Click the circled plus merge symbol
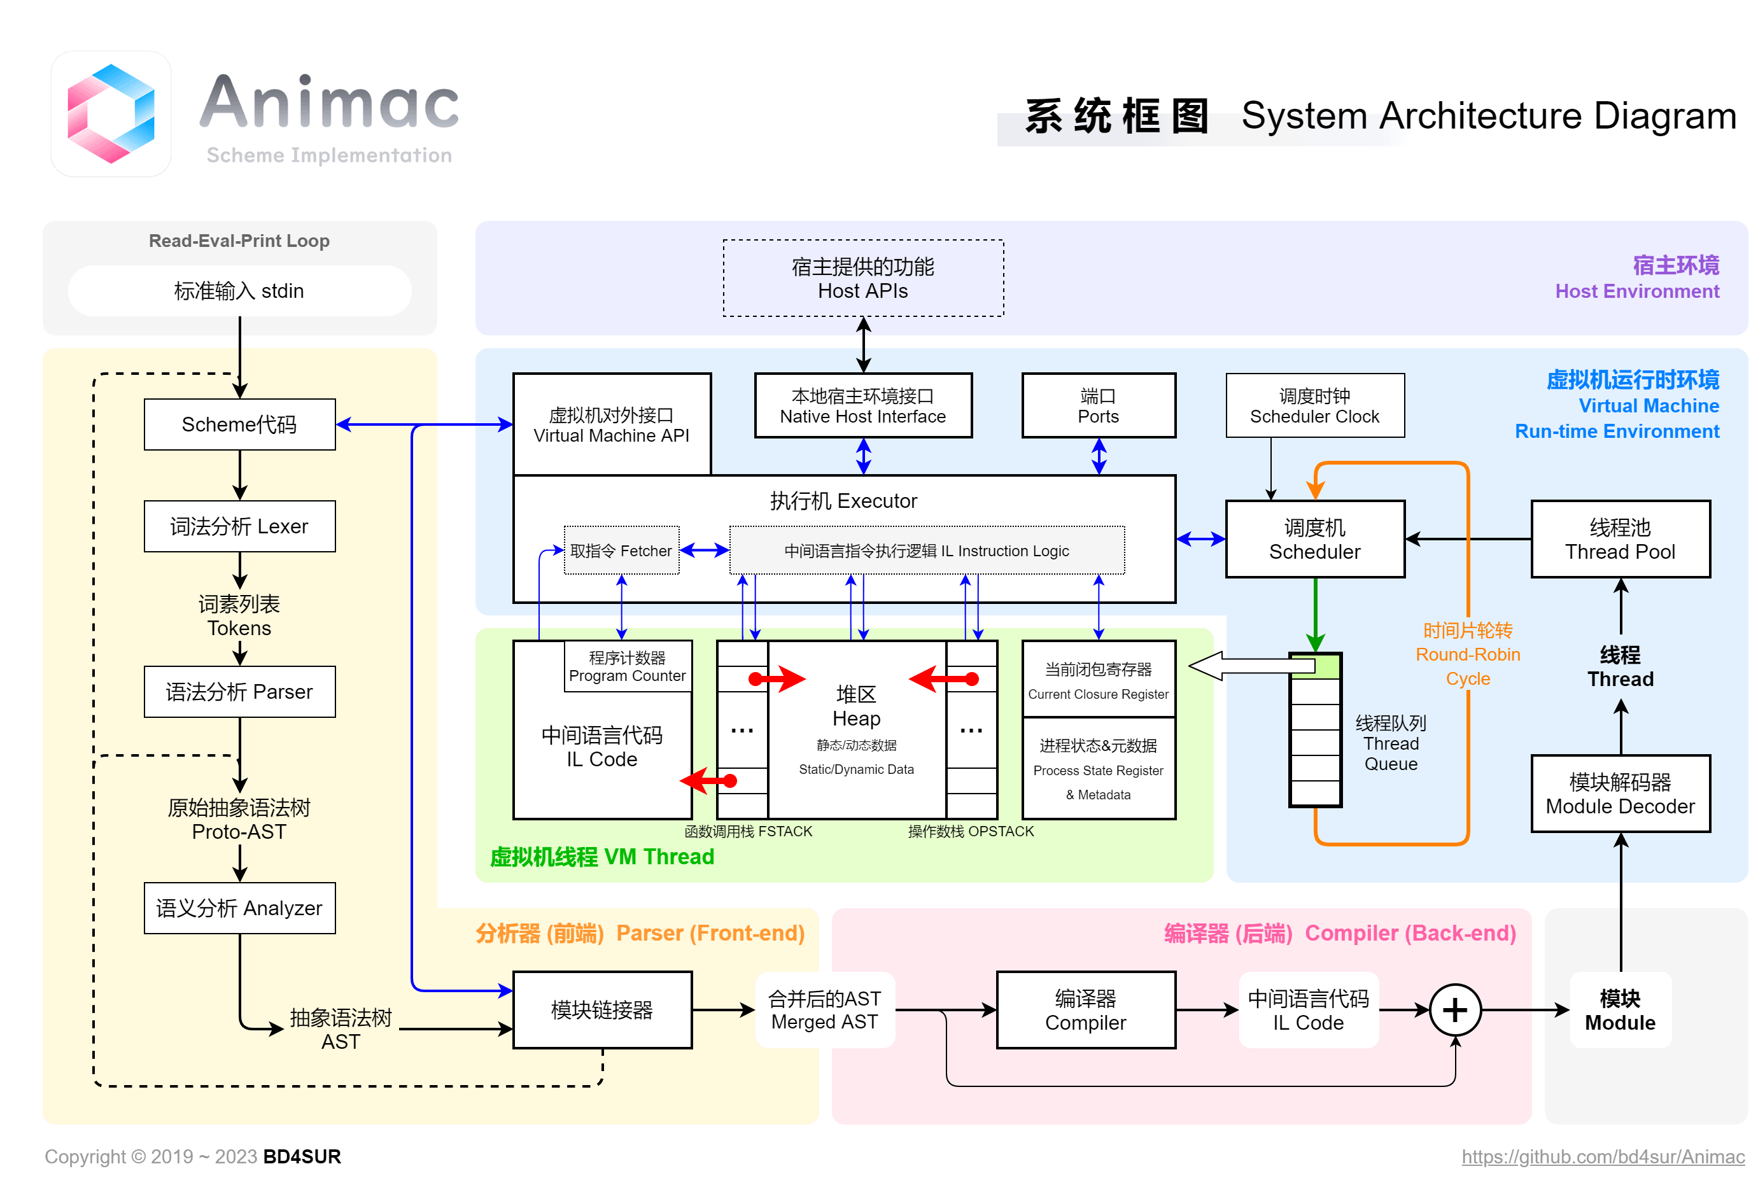 1454,1009
